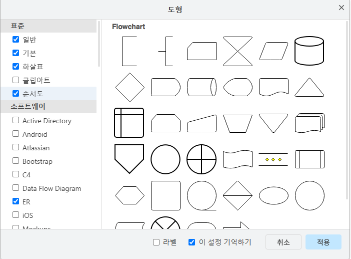Pick the hourglass collate shape
Viewport: 351px width, 259px height.
coord(237,51)
